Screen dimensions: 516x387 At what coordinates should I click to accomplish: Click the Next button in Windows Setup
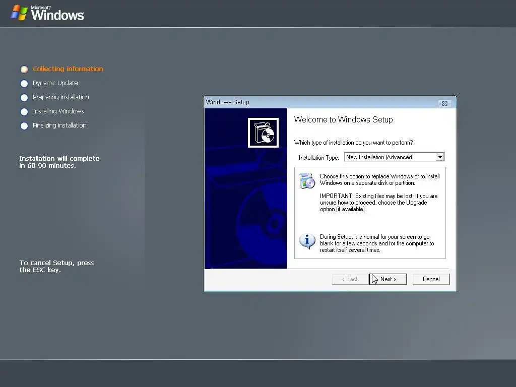point(388,279)
